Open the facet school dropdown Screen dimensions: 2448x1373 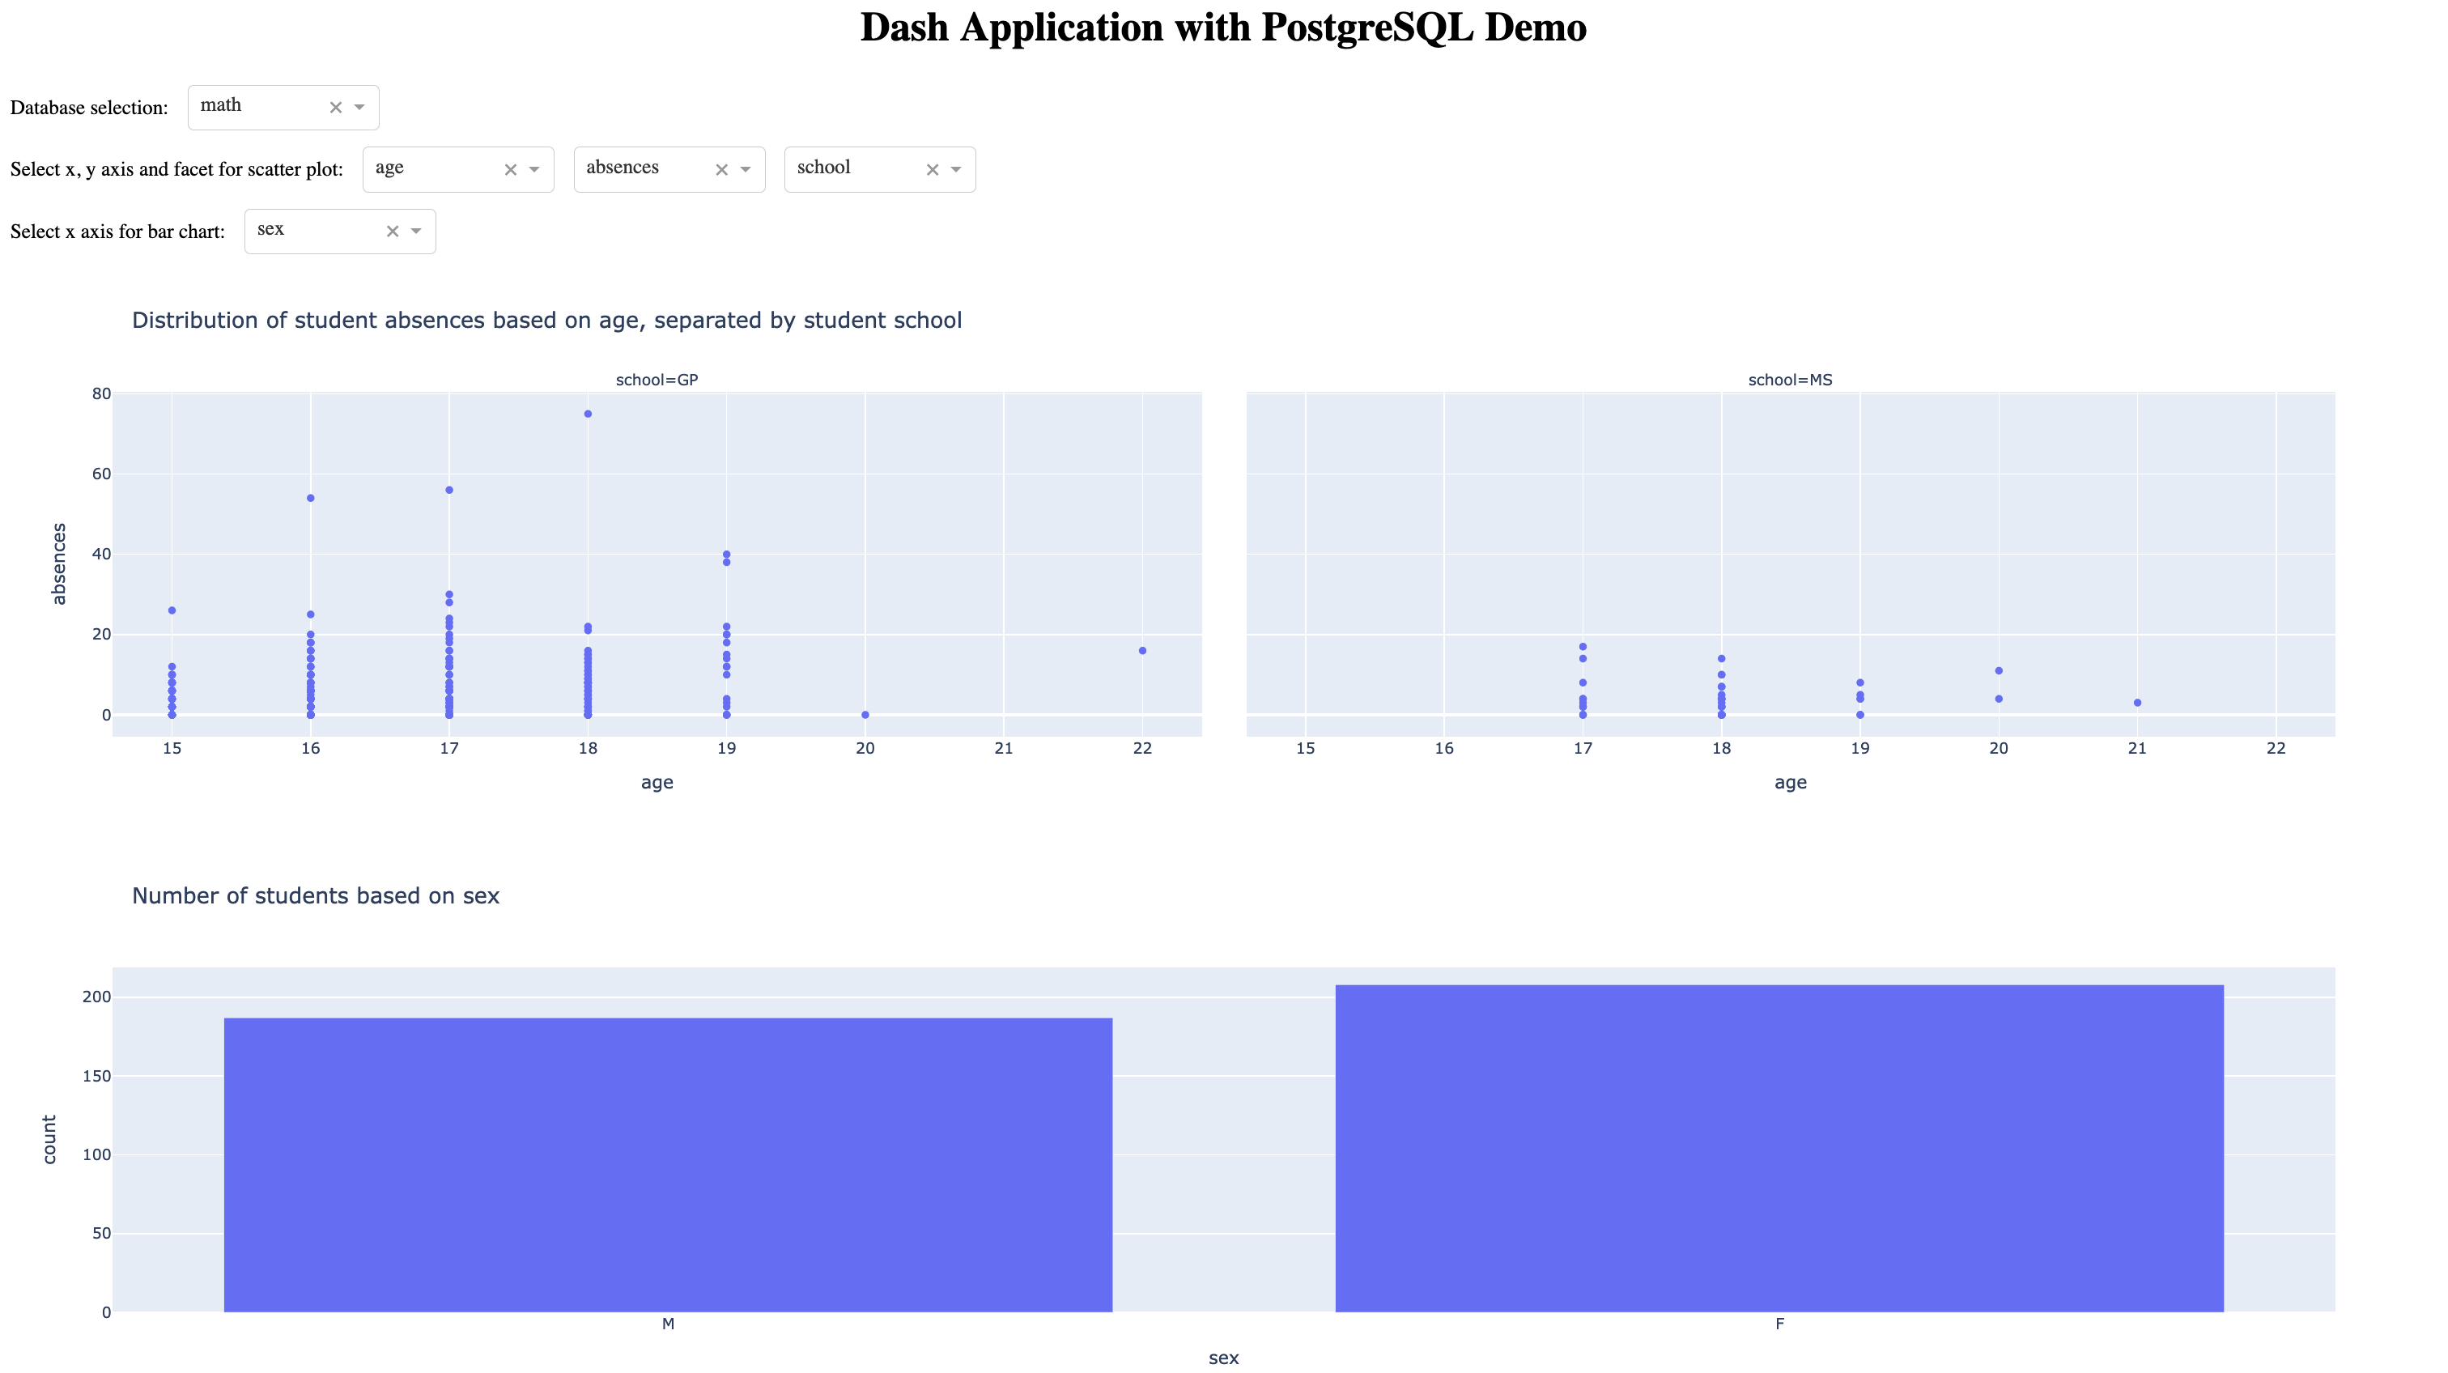point(952,167)
